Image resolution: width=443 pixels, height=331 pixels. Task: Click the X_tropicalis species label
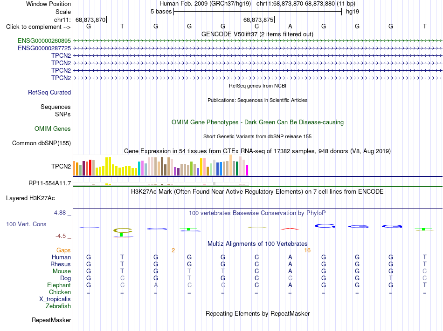[55, 299]
